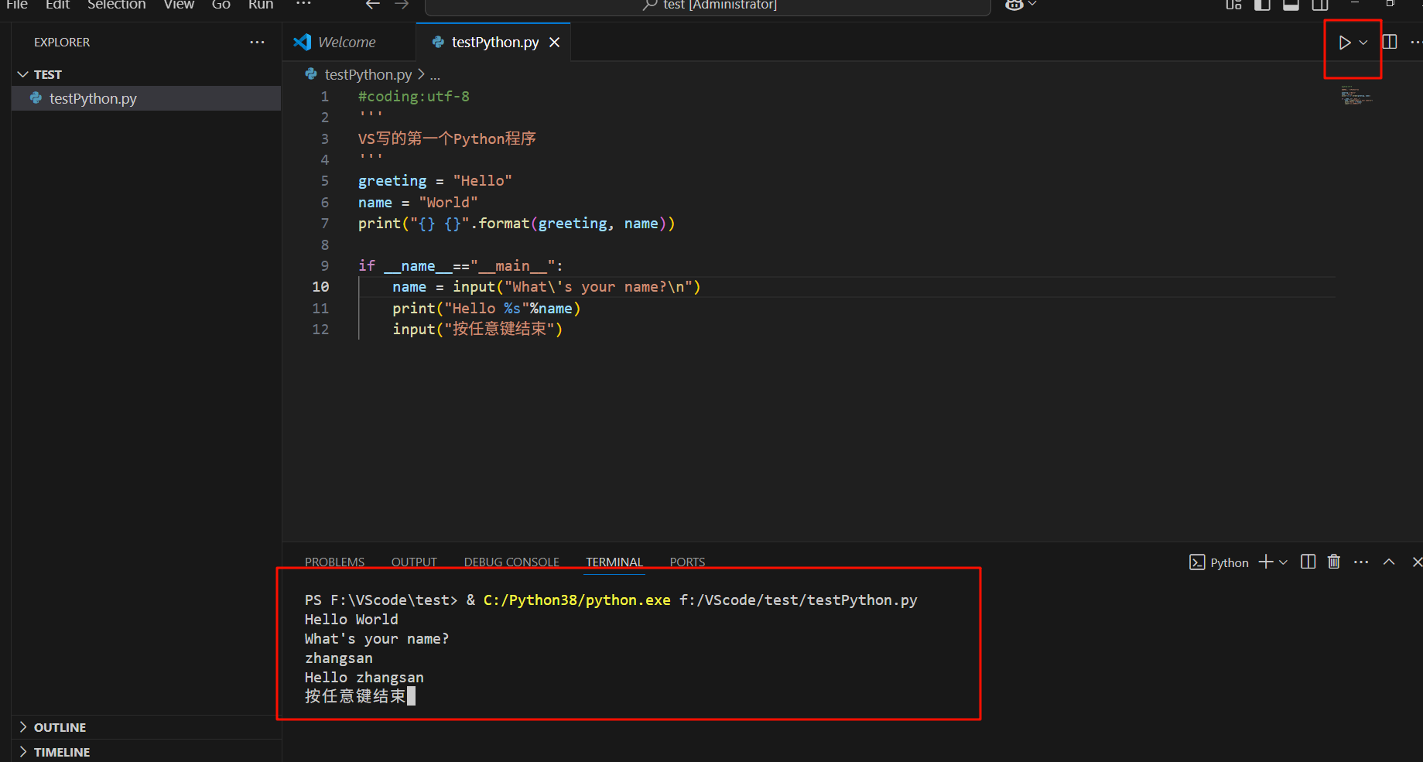1423x762 pixels.
Task: Open the Run button dropdown arrow
Action: pos(1363,43)
